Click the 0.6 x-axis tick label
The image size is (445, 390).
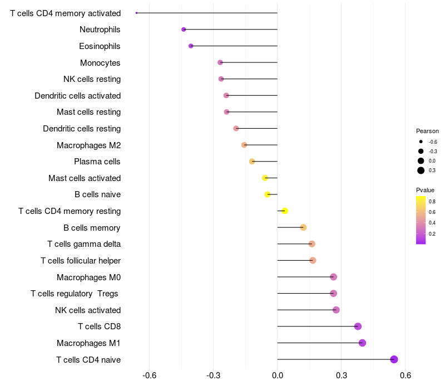pyautogui.click(x=405, y=376)
